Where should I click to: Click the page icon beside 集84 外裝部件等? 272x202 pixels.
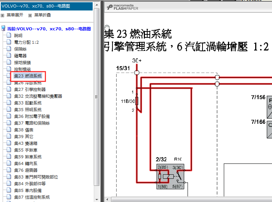[x=9, y=183]
